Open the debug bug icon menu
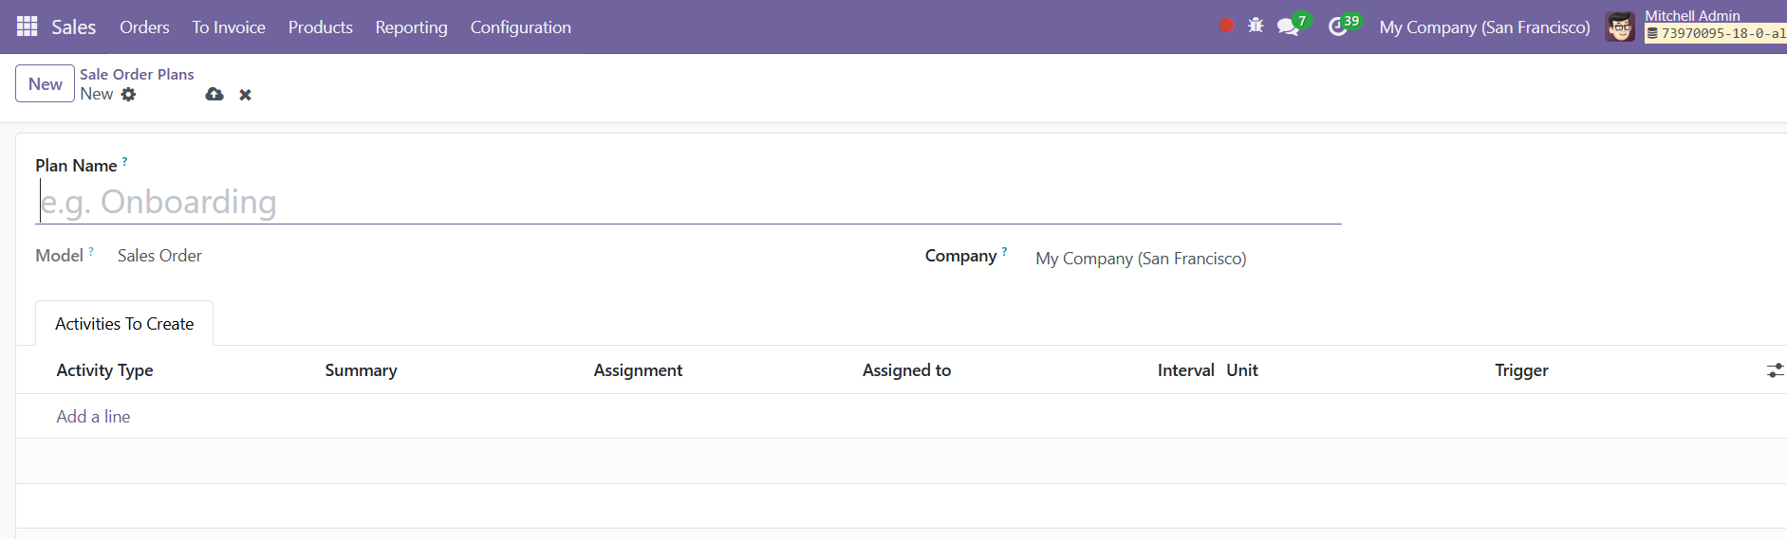The height and width of the screenshot is (539, 1787). pos(1256,26)
